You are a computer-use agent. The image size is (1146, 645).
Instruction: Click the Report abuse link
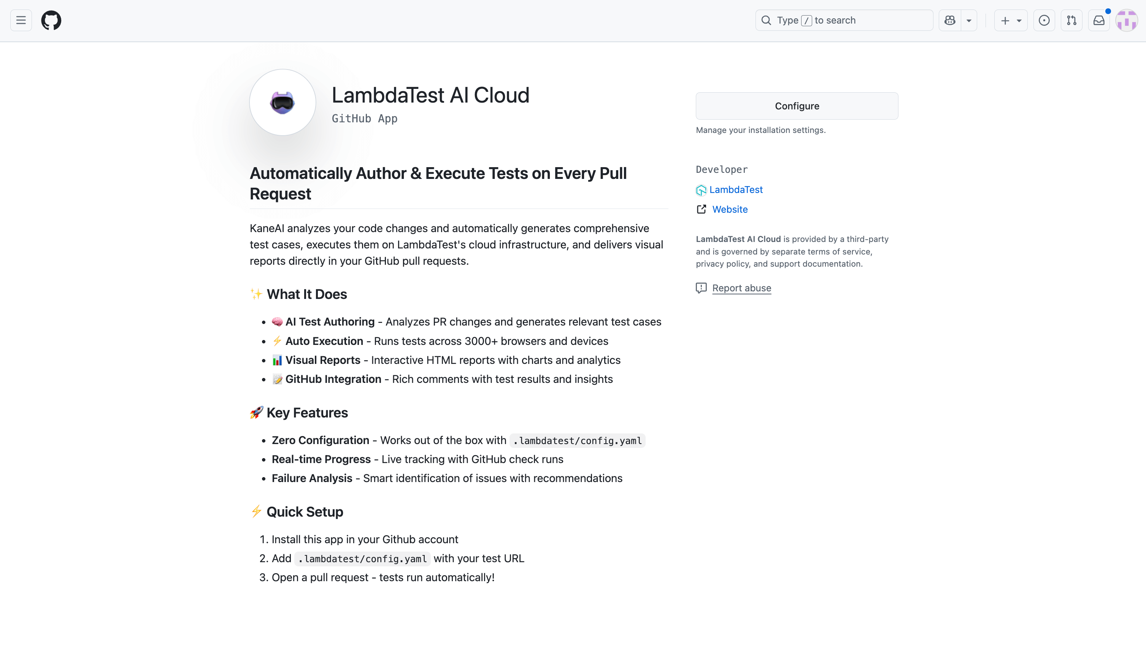(x=741, y=288)
